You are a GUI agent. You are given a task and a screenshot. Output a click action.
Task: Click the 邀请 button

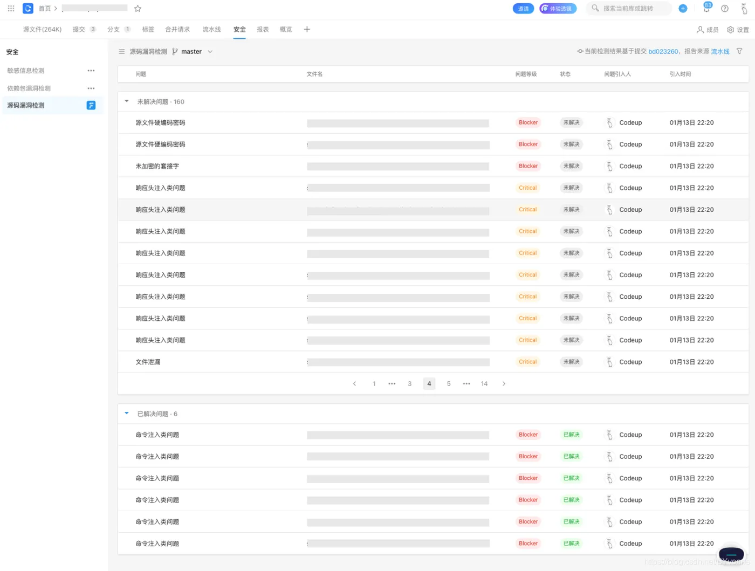pos(523,9)
